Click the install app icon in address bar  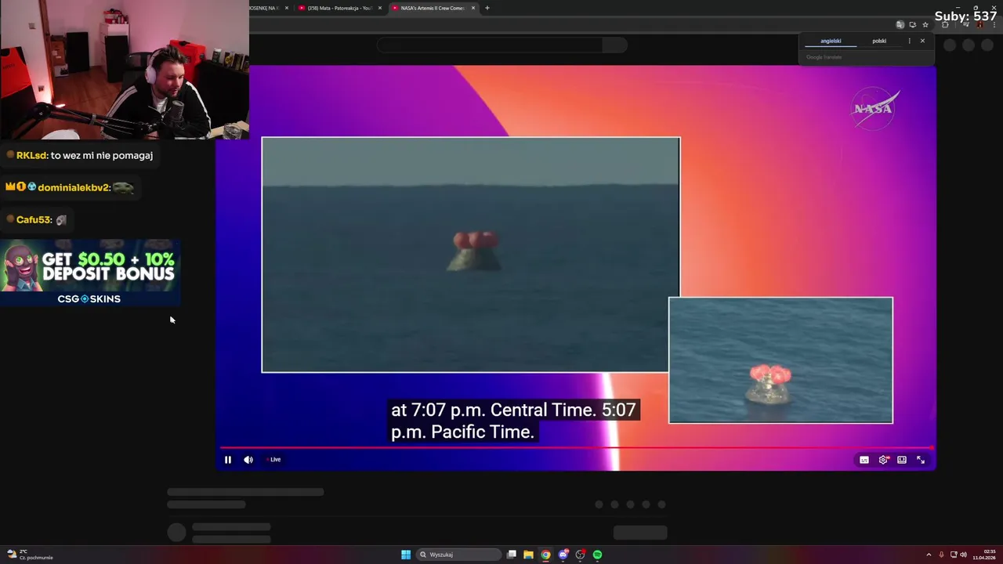[x=913, y=24]
